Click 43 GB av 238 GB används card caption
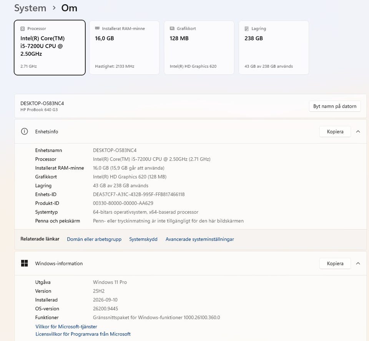Viewport: 369px width, 341px height. [x=269, y=66]
